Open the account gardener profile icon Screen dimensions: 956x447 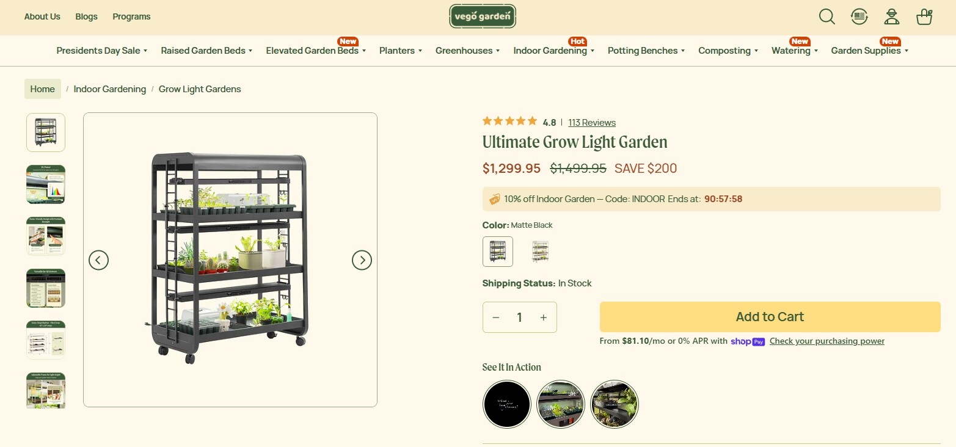pyautogui.click(x=892, y=16)
